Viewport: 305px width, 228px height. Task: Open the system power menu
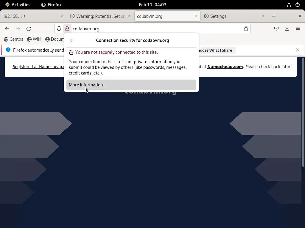coord(298,5)
